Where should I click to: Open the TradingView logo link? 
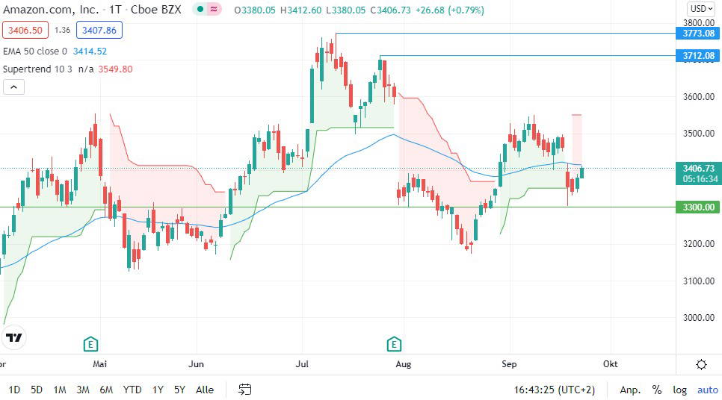point(13,338)
